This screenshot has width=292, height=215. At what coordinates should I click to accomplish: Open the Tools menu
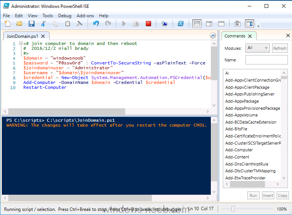[48, 16]
